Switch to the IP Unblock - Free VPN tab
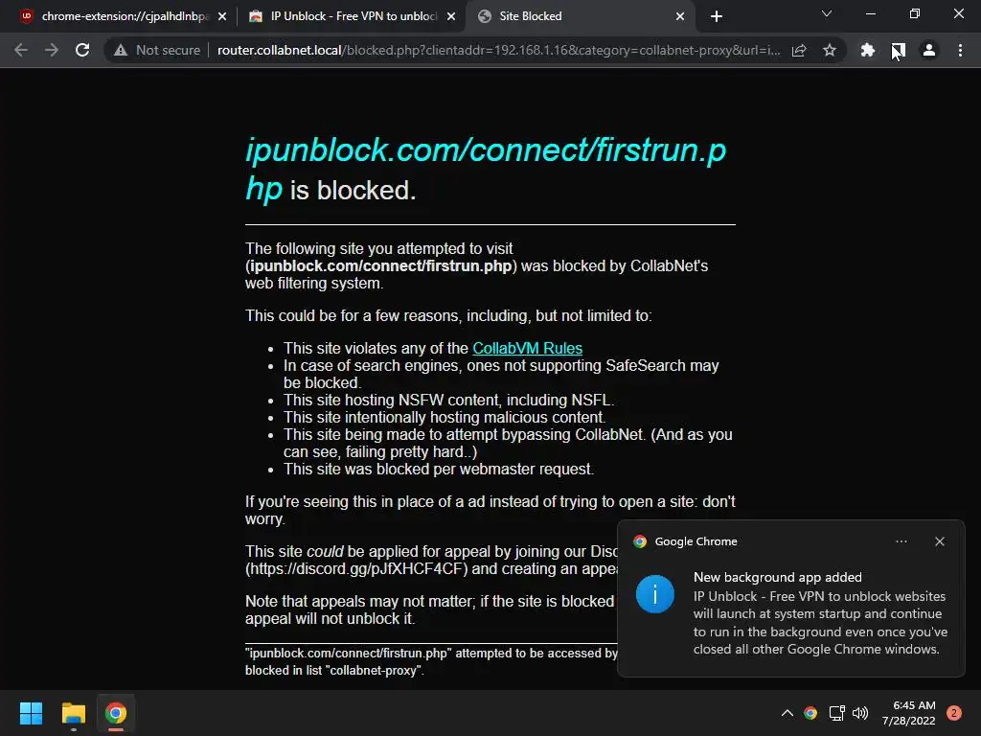The image size is (981, 736). 351,16
